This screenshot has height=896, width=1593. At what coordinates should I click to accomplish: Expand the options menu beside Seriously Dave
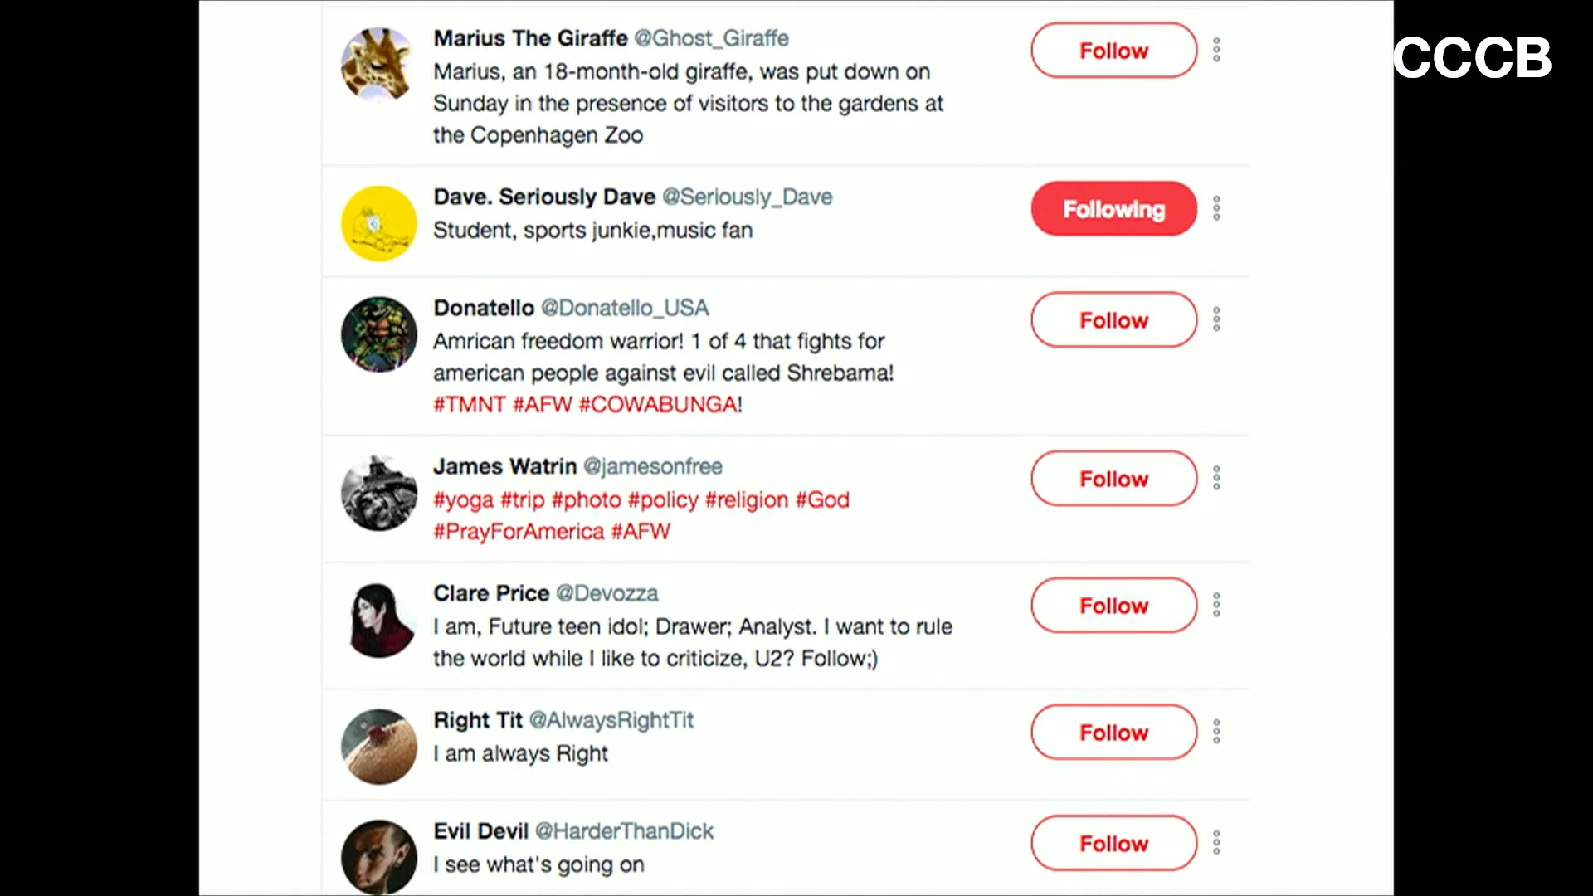[x=1216, y=208]
